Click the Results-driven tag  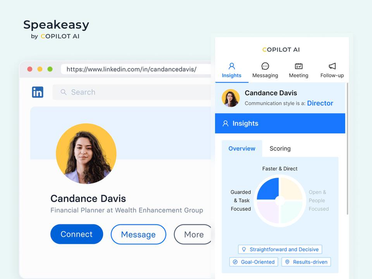tap(306, 262)
